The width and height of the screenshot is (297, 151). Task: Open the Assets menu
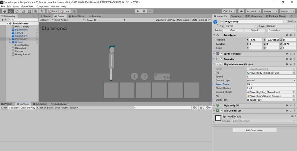[16, 7]
